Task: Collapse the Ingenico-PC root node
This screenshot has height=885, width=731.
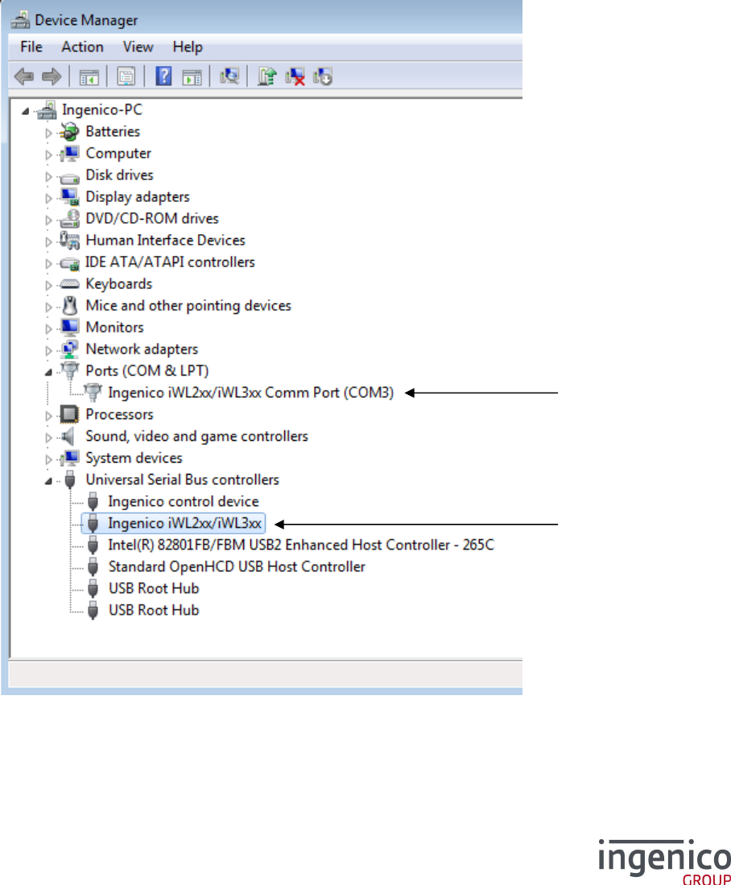Action: click(26, 112)
